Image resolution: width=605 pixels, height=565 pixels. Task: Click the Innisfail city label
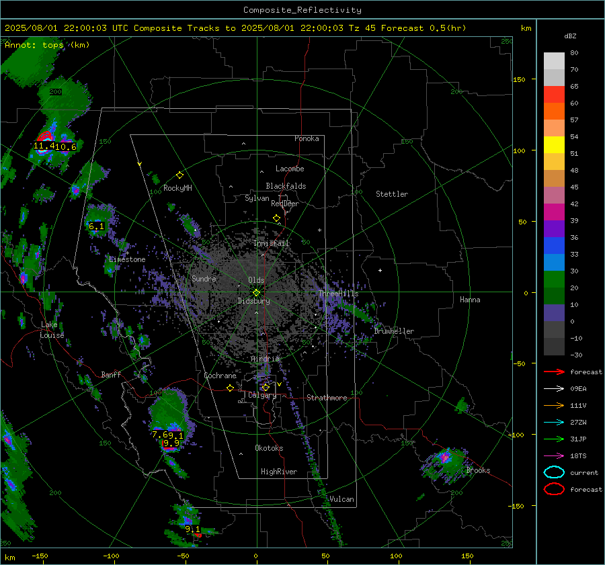tap(272, 243)
